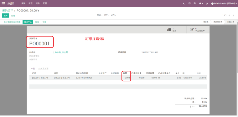
Task: Open Administrator user menu
Action: (x=224, y=3)
